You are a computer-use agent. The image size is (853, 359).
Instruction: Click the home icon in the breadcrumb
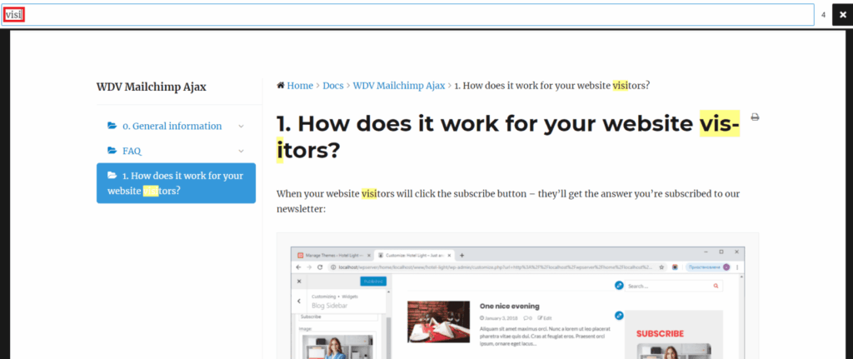(281, 85)
